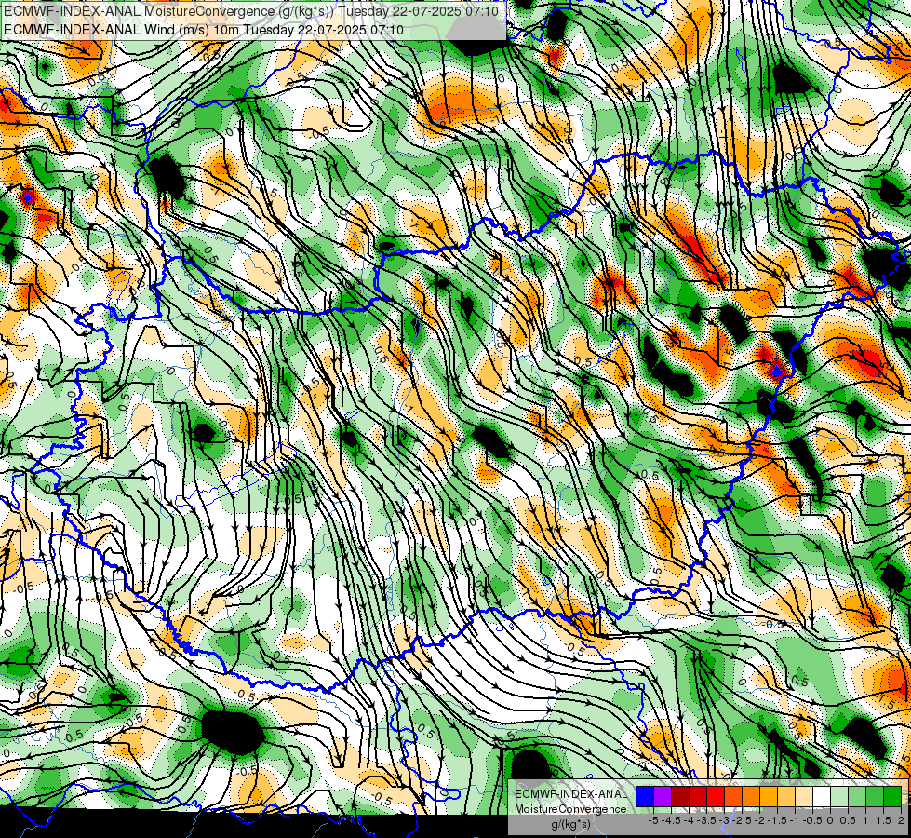Click the blue legend swatch left of -5
The image size is (911, 838).
click(x=645, y=796)
